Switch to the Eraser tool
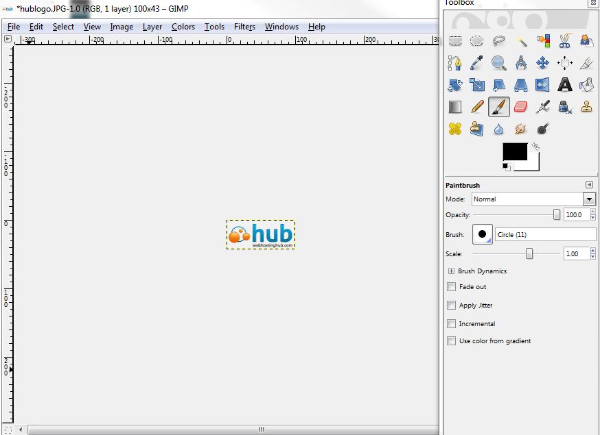Viewport: 600px width, 435px height. click(521, 107)
